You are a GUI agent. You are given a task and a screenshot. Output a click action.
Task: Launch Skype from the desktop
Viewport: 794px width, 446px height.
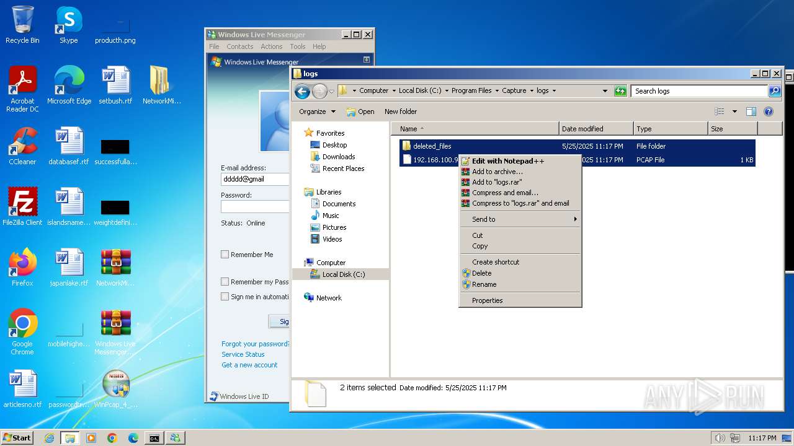tap(68, 25)
